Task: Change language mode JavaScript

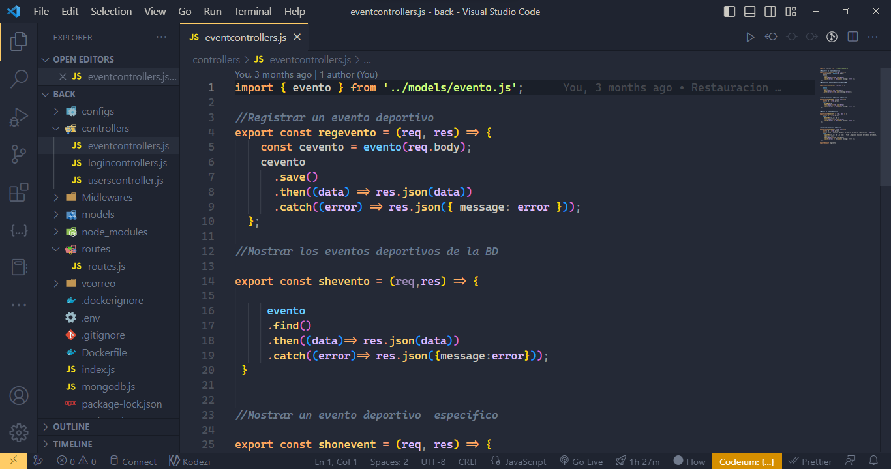Action: [519, 461]
